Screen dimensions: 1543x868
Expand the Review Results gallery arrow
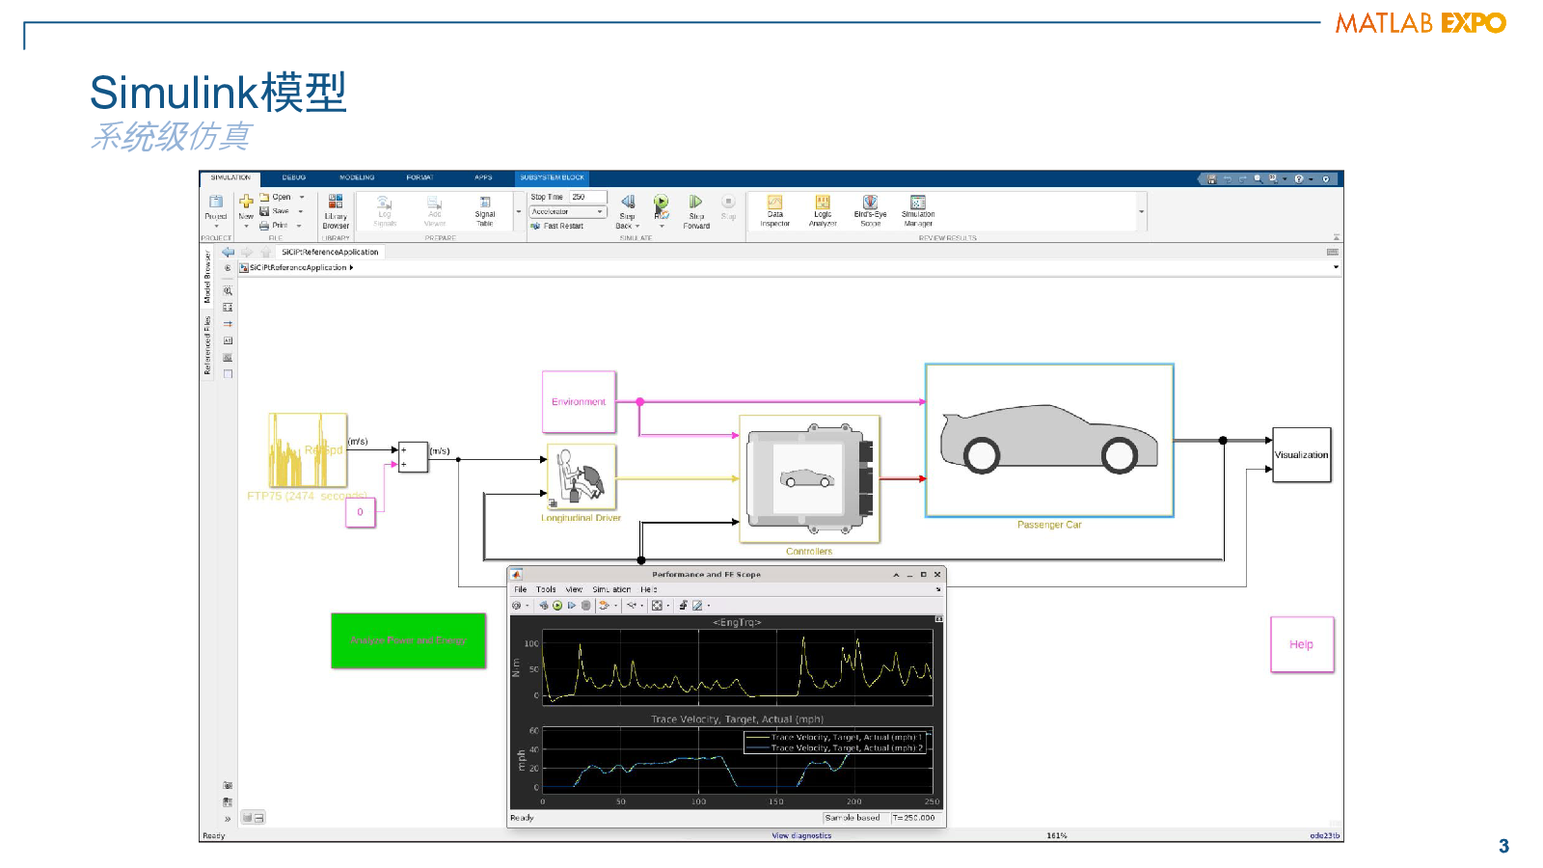pos(1142,211)
